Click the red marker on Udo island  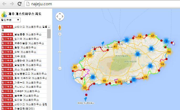pos(172,43)
